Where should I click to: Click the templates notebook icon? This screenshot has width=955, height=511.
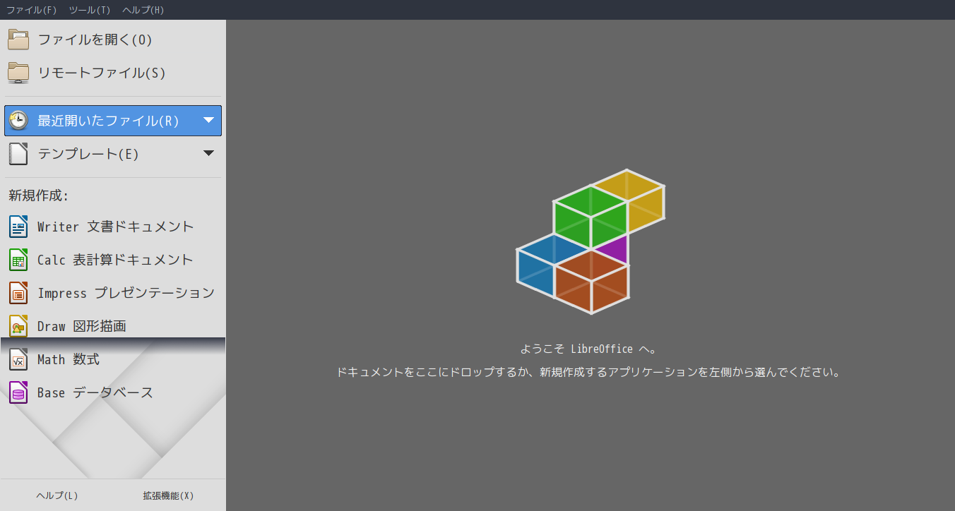pyautogui.click(x=18, y=153)
